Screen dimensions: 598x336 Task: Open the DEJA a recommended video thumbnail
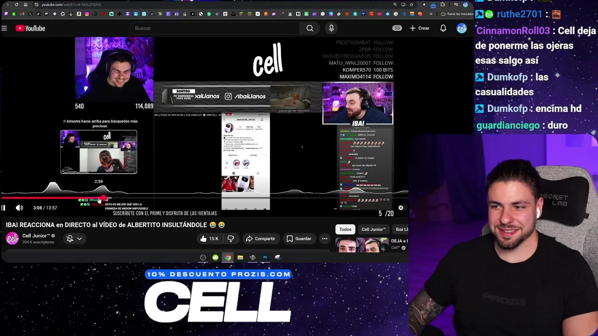[x=362, y=245]
